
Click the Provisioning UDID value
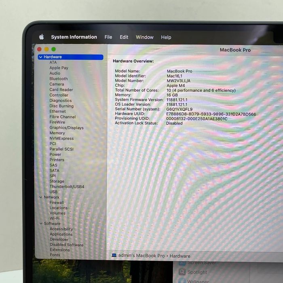coord(197,119)
